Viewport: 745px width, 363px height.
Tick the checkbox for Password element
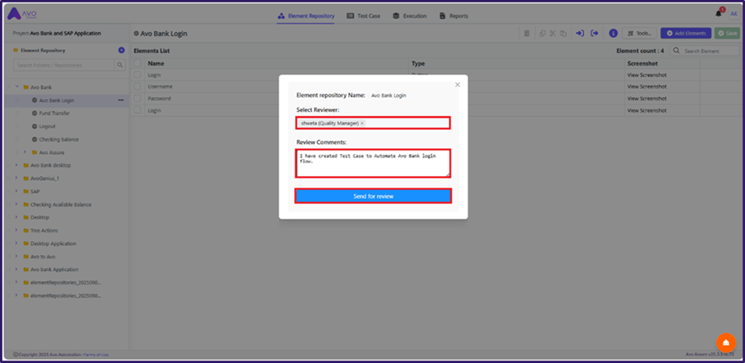coord(138,99)
